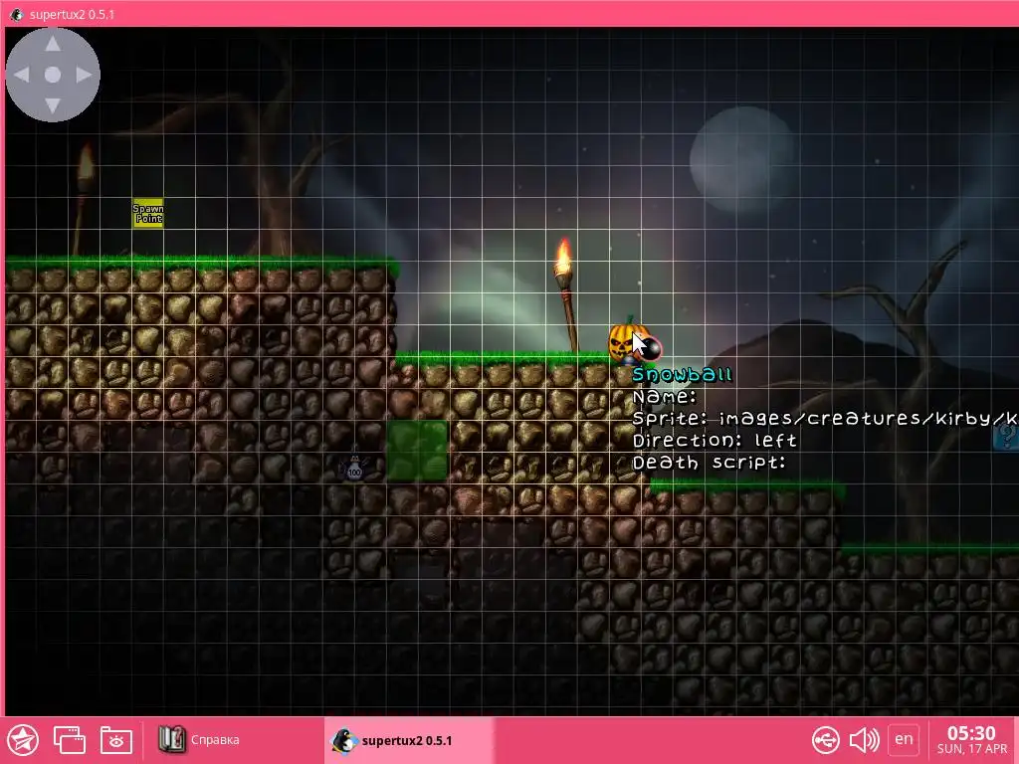1019x764 pixels.
Task: Select the yellow Spawn Point marker
Action: (x=148, y=213)
